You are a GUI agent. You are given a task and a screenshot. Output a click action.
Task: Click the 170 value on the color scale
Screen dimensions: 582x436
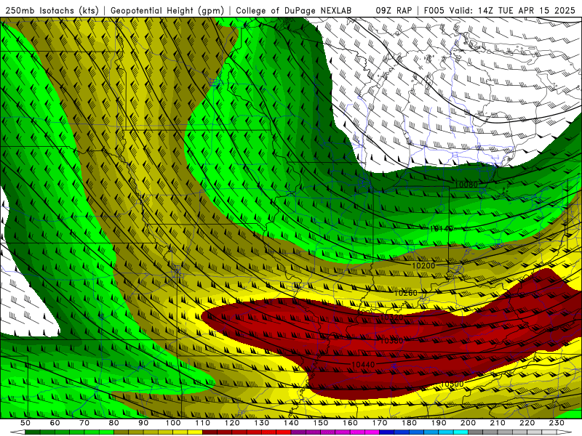coord(380,423)
